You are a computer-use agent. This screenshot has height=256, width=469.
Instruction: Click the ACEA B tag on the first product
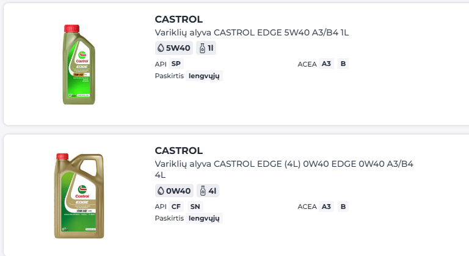(x=343, y=64)
